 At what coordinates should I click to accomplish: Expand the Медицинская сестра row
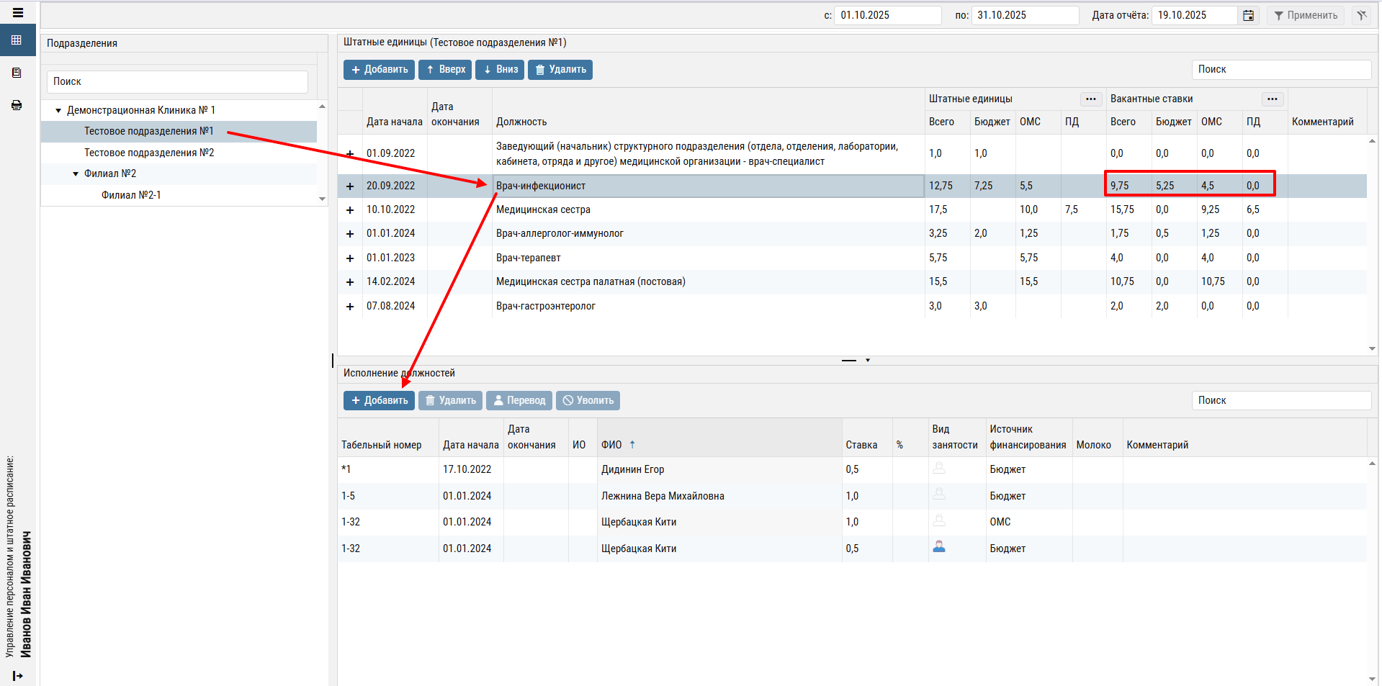point(350,210)
